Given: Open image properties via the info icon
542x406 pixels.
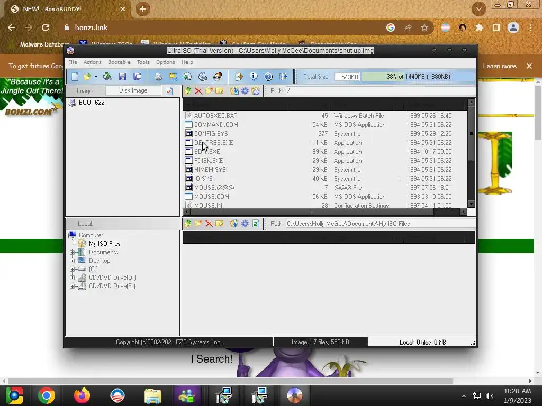Looking at the screenshot, I should pyautogui.click(x=254, y=77).
